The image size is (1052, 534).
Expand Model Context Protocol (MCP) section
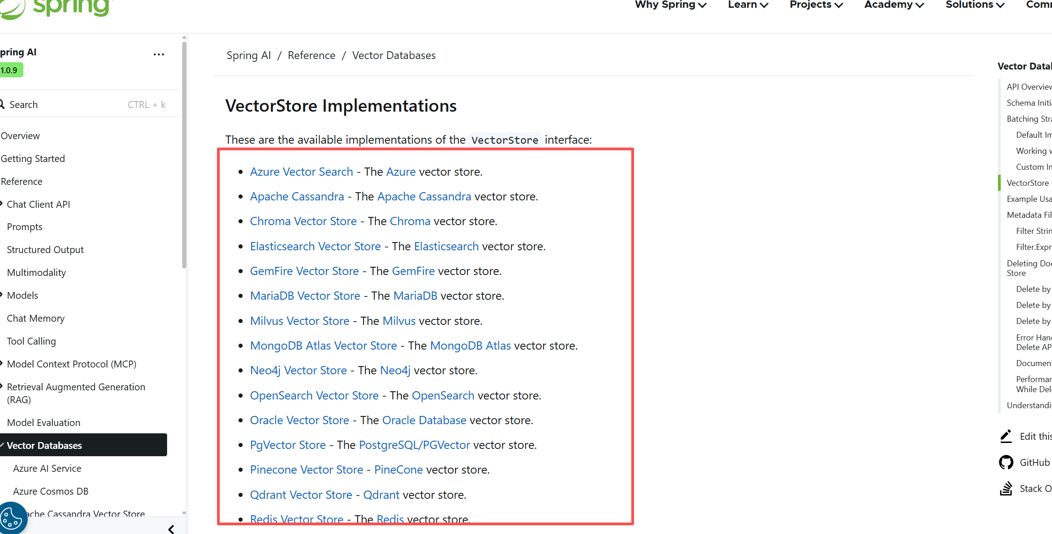point(1,363)
